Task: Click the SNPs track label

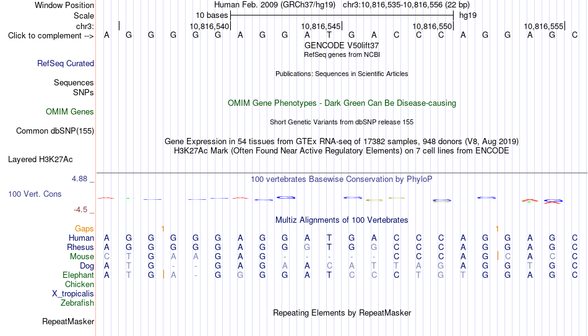Action: tap(84, 92)
